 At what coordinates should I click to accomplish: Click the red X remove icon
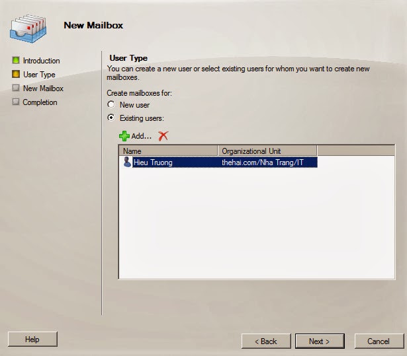[163, 136]
